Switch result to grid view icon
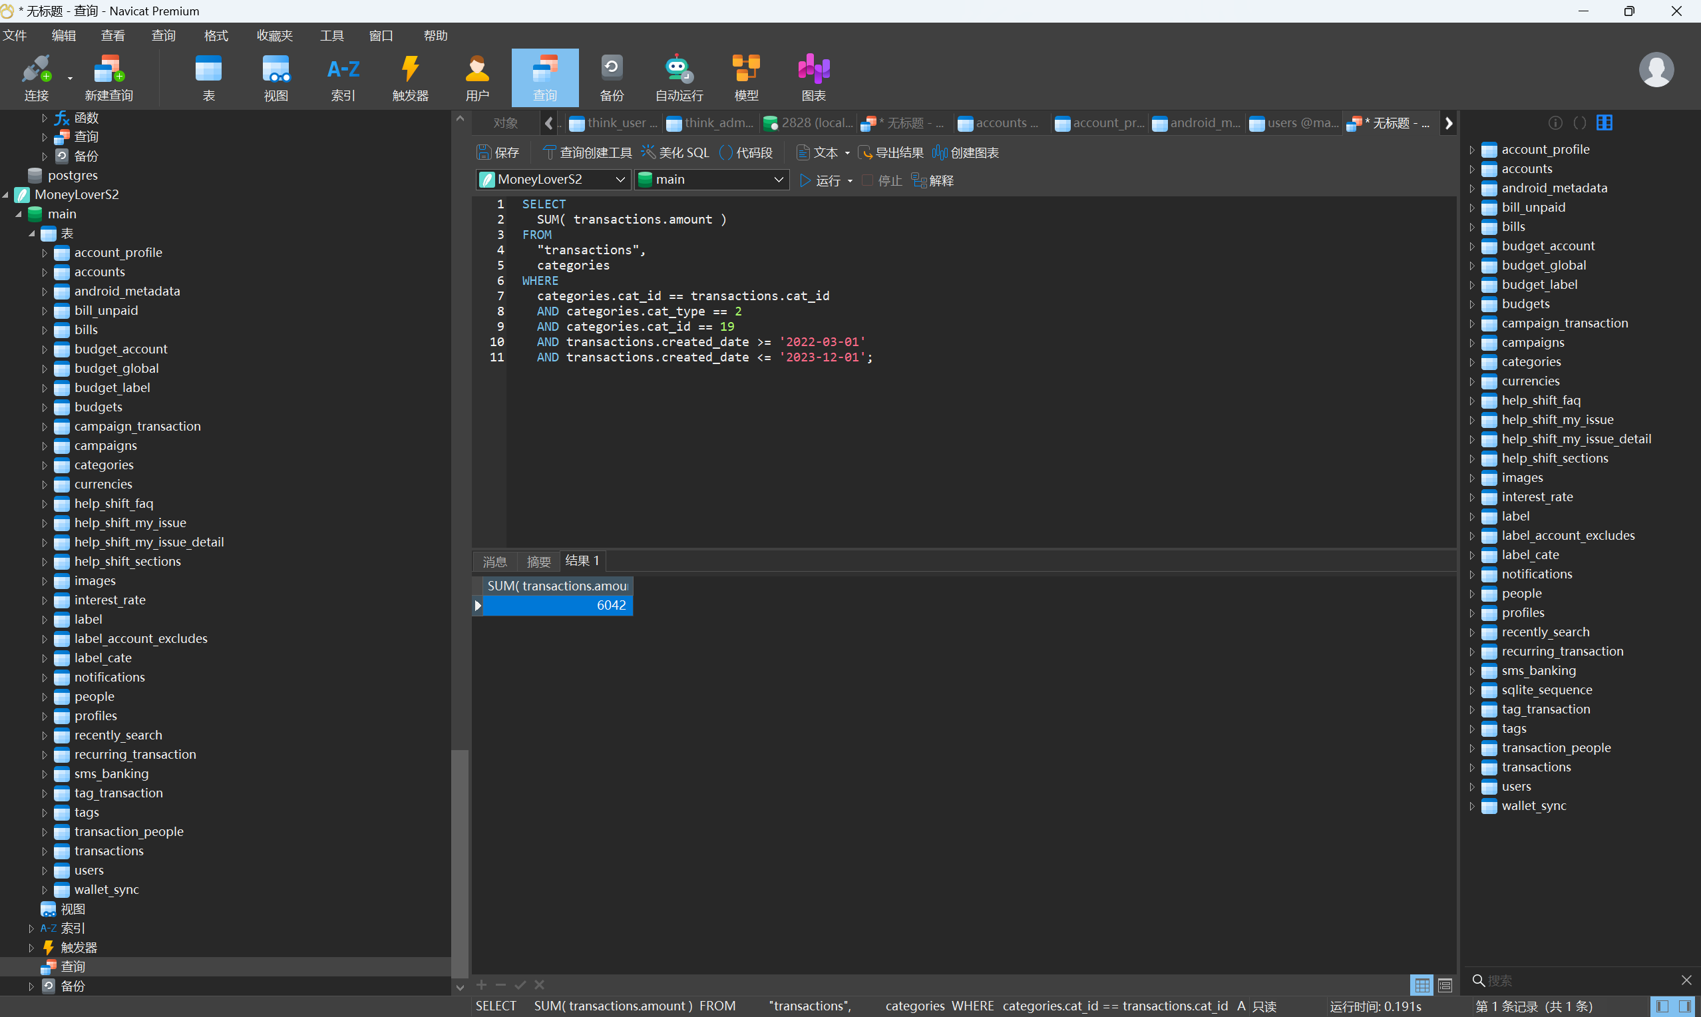 tap(1421, 986)
